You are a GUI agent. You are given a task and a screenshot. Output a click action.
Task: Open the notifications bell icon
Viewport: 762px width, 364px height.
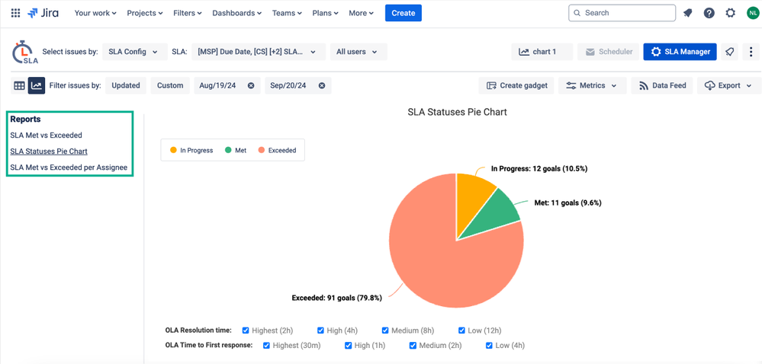click(688, 13)
